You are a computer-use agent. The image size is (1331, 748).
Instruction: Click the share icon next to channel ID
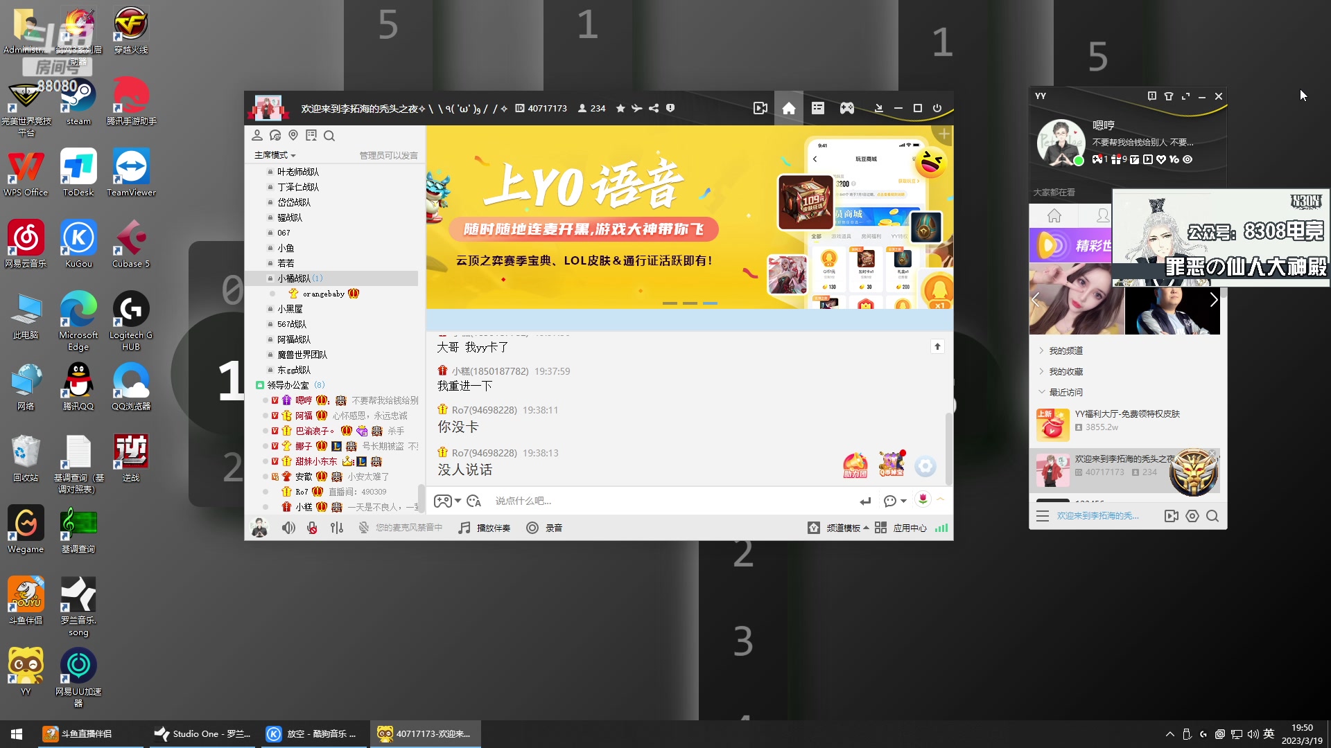tap(654, 108)
